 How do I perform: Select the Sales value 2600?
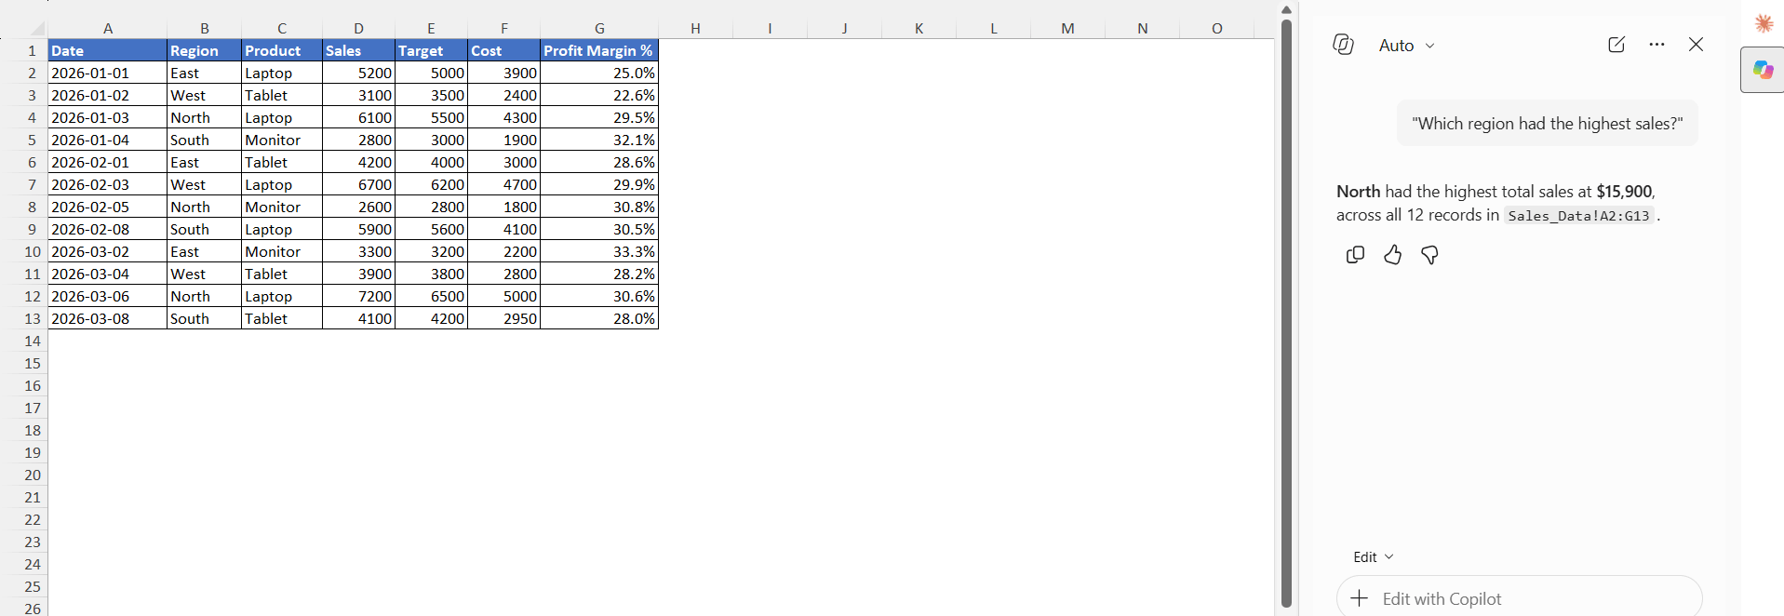[x=358, y=207]
